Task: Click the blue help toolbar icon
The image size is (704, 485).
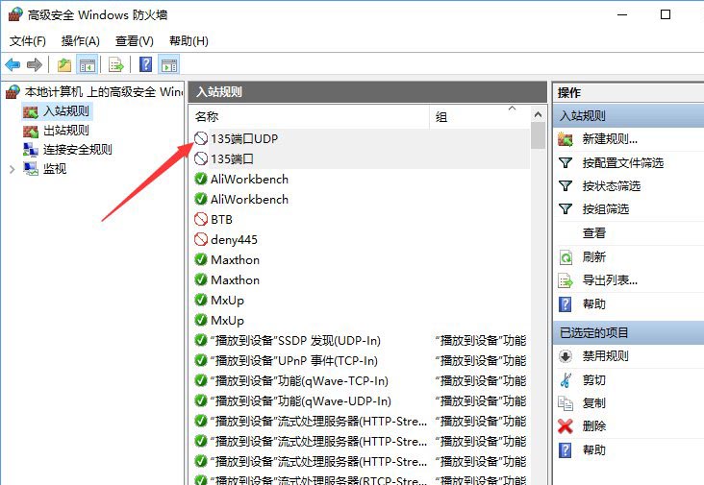Action: pyautogui.click(x=145, y=64)
